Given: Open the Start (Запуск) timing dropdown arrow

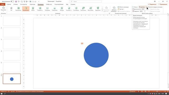Looking at the screenshot, I should (x=147, y=7).
